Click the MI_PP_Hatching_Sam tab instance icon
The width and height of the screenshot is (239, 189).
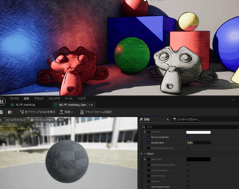point(56,105)
